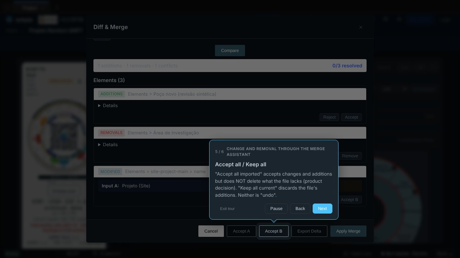Screen dimensions: 460x258
Task: Click the Input A value "Projeto (Site)"
Action: click(x=136, y=186)
